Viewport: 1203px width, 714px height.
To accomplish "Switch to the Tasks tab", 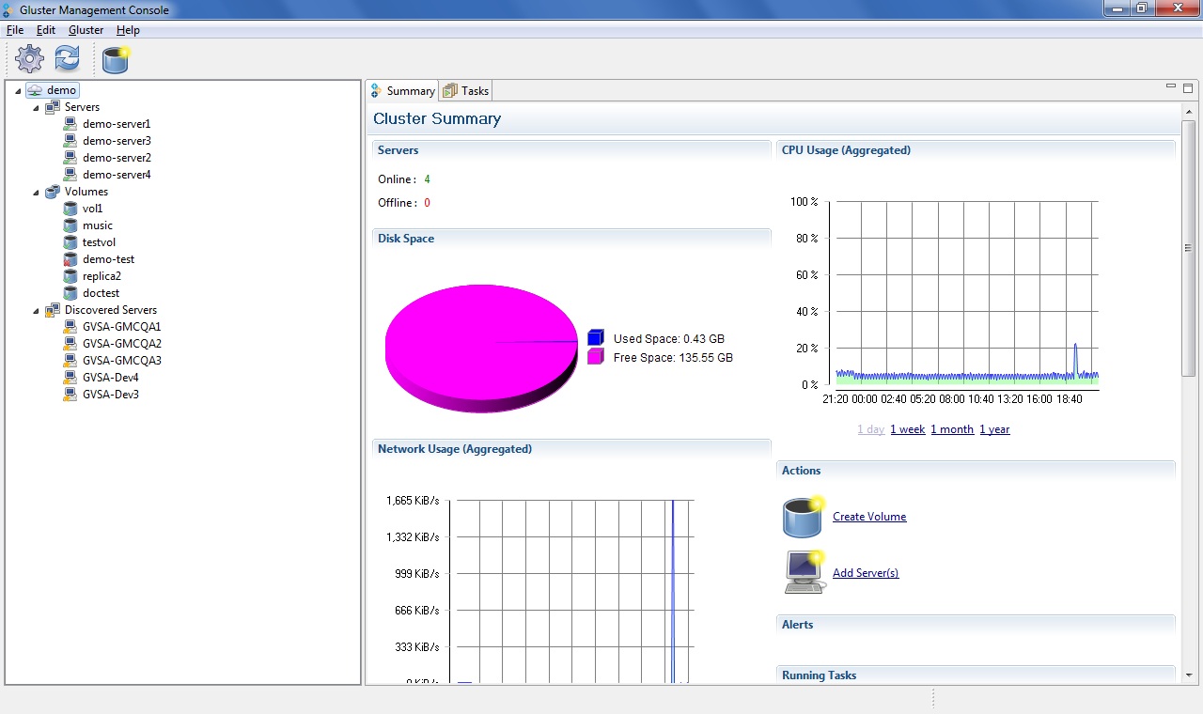I will coord(466,91).
